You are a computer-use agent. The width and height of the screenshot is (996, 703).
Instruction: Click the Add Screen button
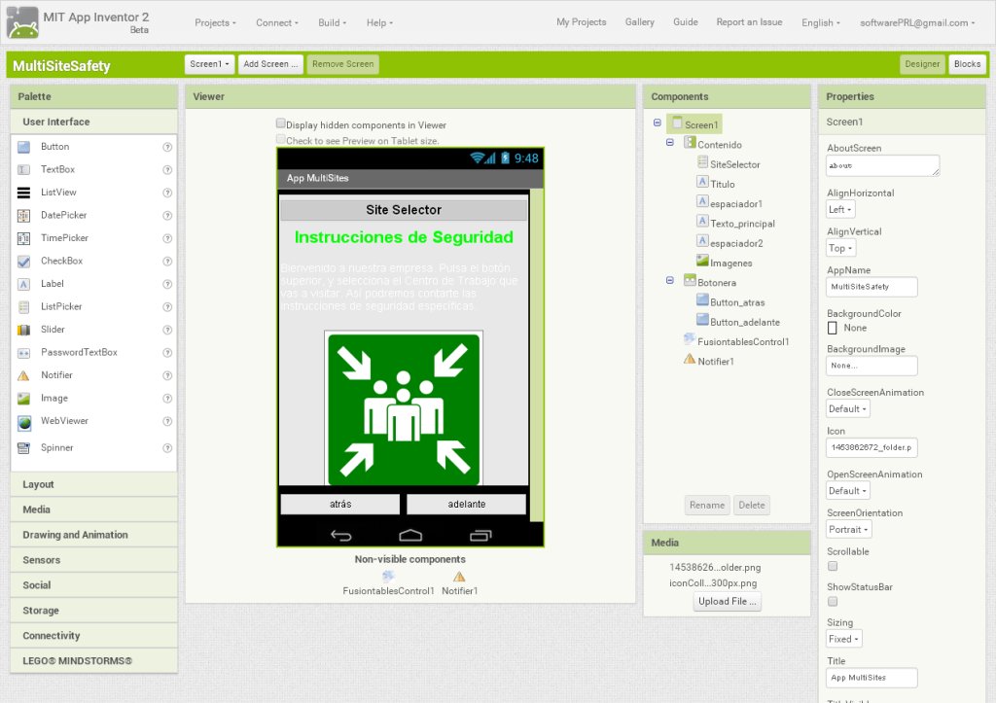pos(270,64)
